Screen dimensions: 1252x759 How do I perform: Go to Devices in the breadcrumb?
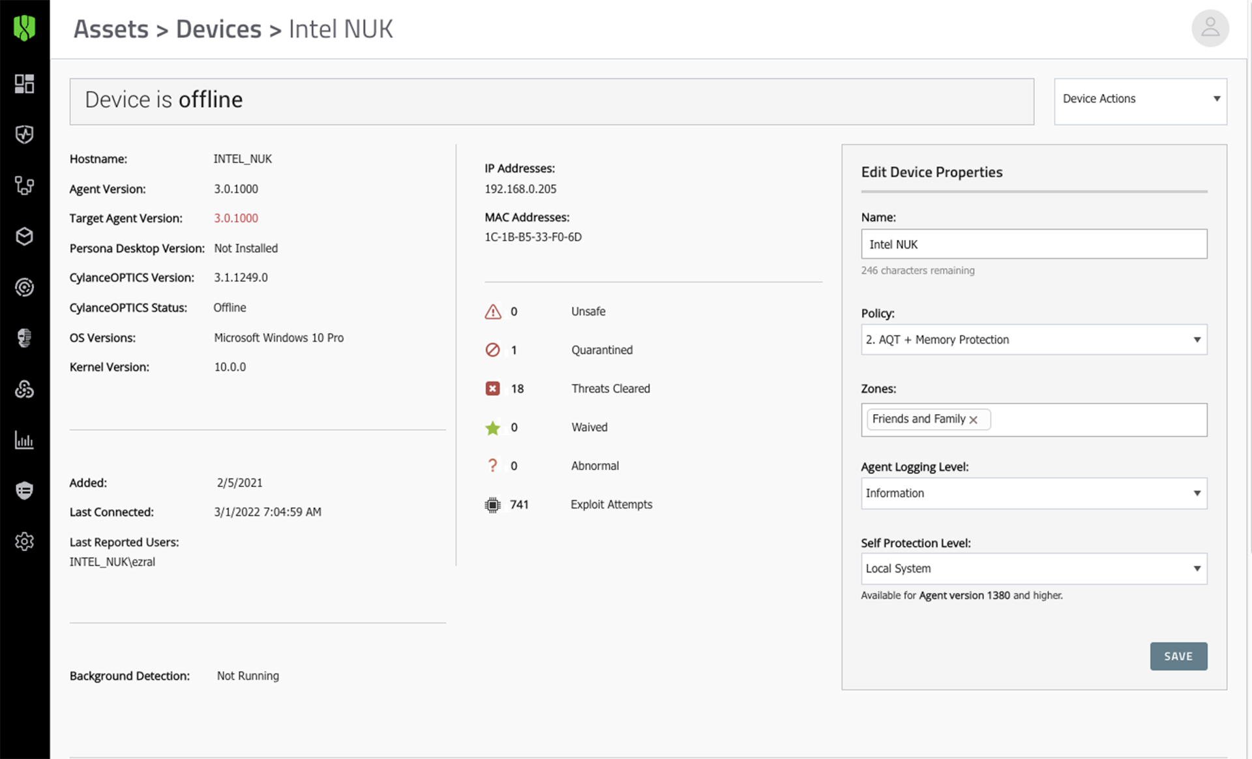click(218, 29)
